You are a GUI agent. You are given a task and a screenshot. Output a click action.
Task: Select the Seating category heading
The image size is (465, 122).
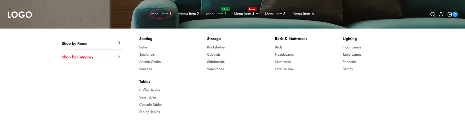coord(146,39)
